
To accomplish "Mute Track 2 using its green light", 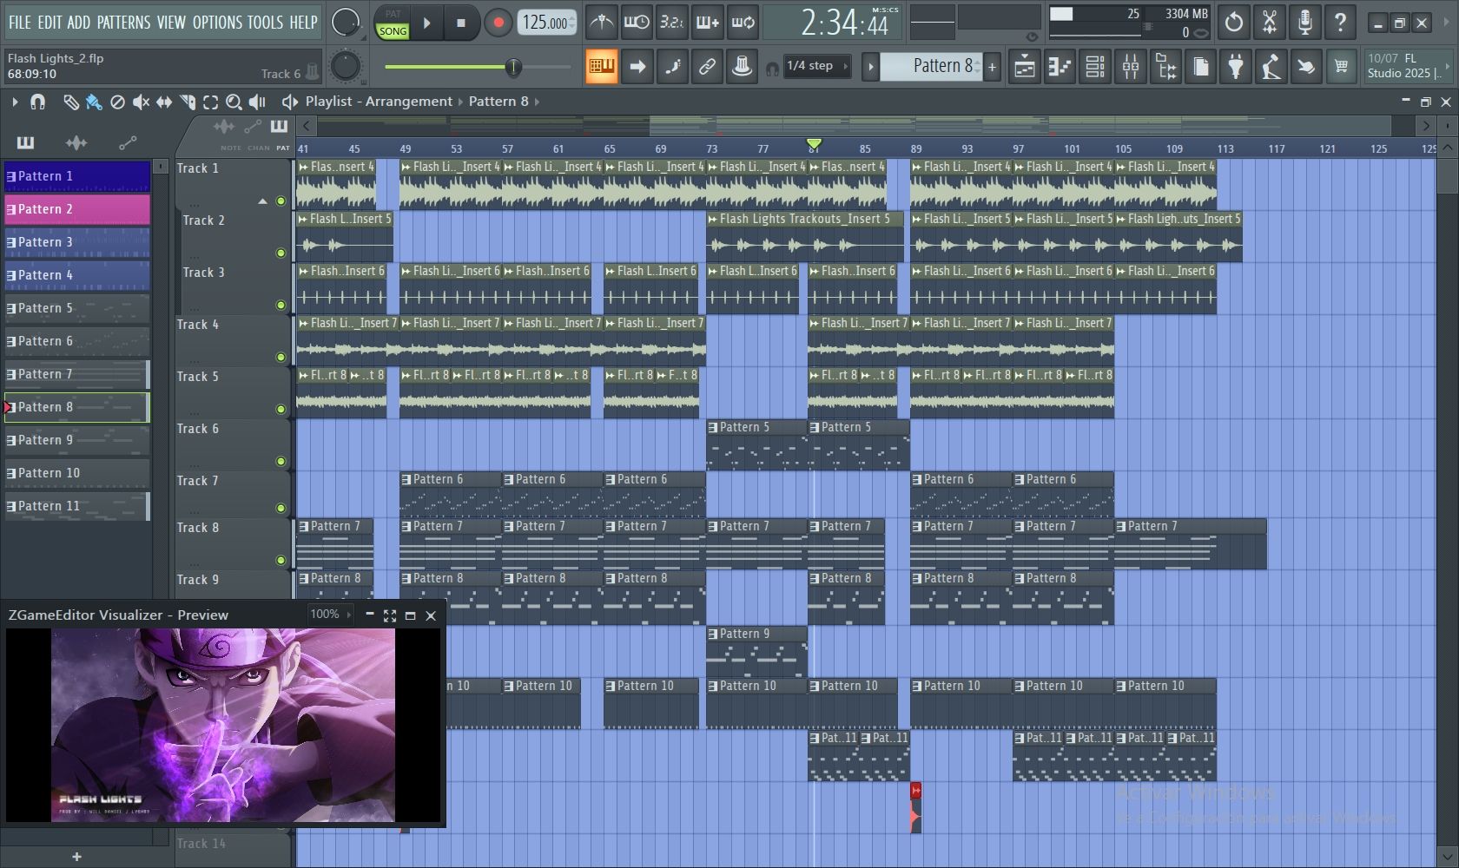I will pyautogui.click(x=281, y=253).
